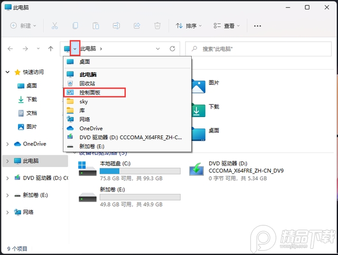Screen dimensions: 338x255
Task: Select 新加卷 (E:) in the sidebar
Action: (x=31, y=195)
